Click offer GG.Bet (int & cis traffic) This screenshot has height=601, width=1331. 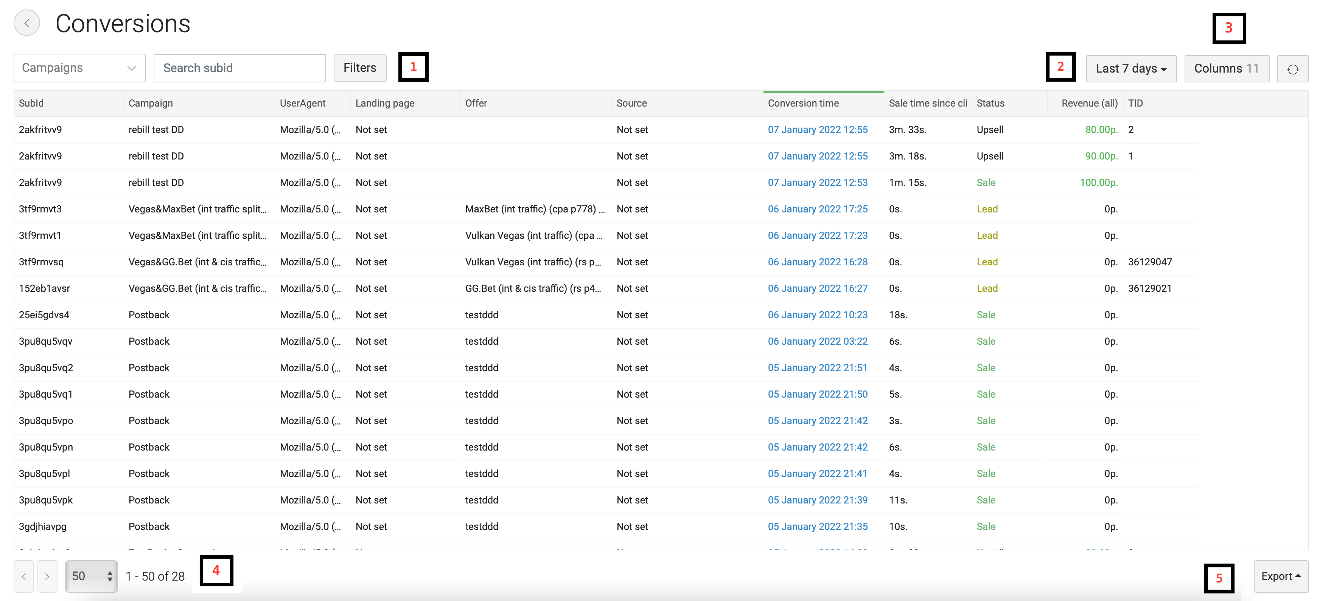coord(533,289)
